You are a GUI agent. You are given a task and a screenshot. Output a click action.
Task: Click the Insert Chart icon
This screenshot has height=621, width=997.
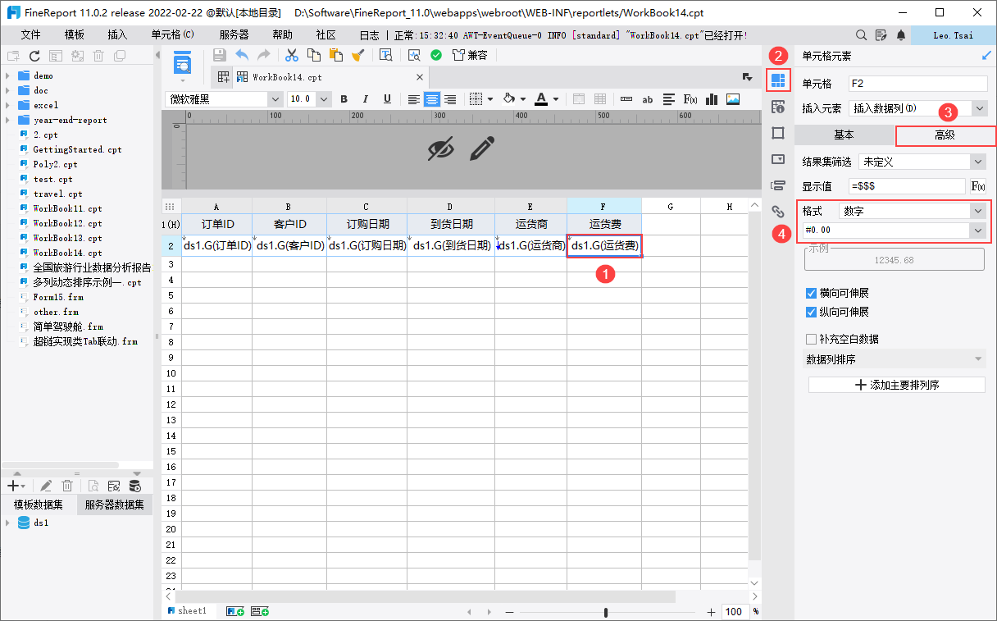(x=712, y=98)
